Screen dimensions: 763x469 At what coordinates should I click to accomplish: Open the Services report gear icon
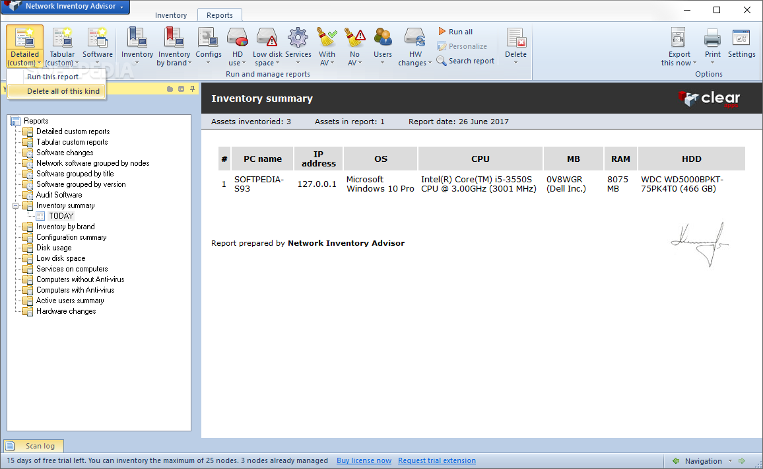click(x=298, y=38)
